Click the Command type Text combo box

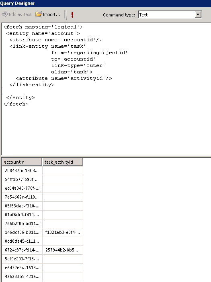click(170, 15)
